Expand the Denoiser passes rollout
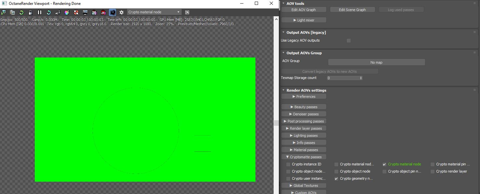 304,114
